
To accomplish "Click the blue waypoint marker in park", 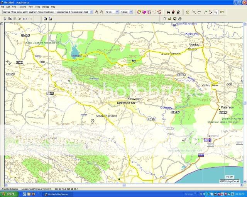I will [x=134, y=61].
